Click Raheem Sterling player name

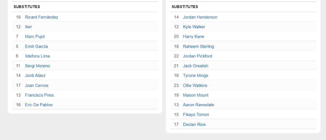(198, 46)
